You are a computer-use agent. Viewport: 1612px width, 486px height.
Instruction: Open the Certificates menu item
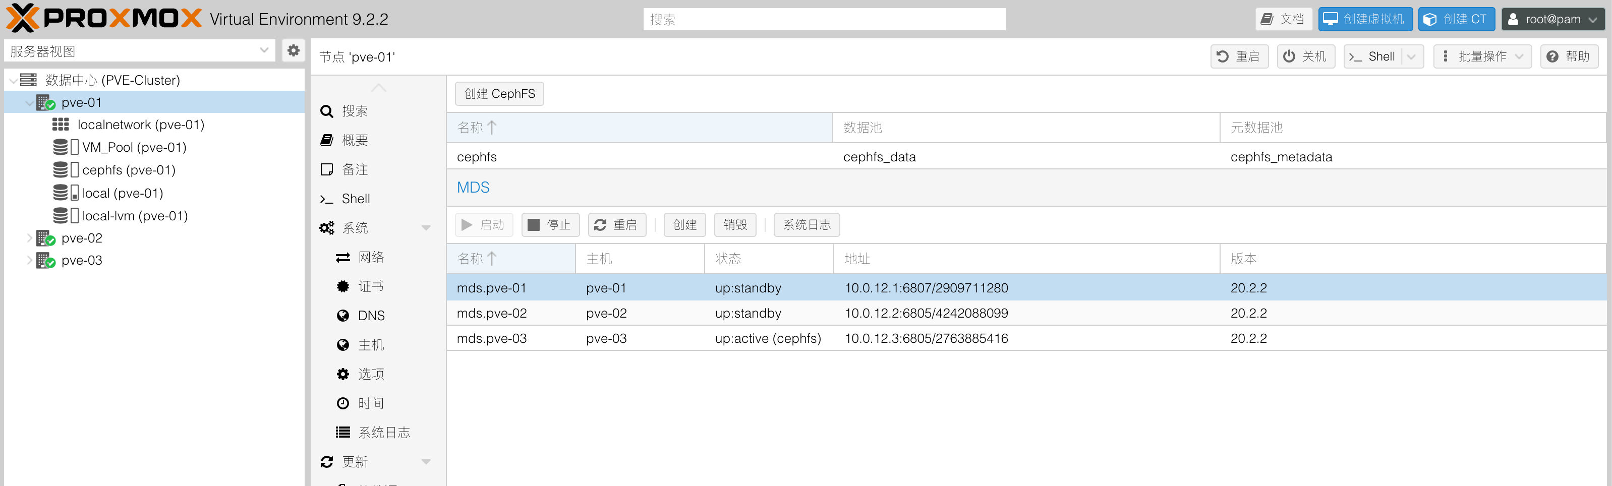coord(378,286)
